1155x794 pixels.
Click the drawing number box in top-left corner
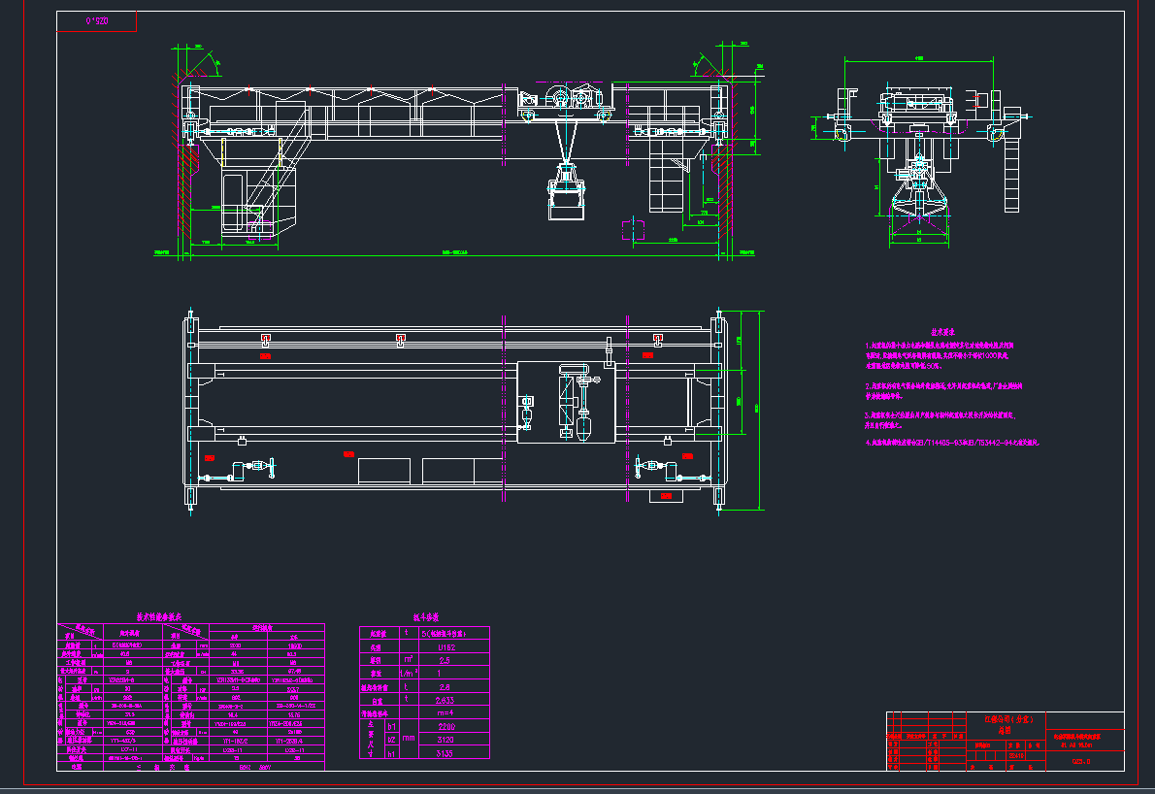pyautogui.click(x=97, y=20)
